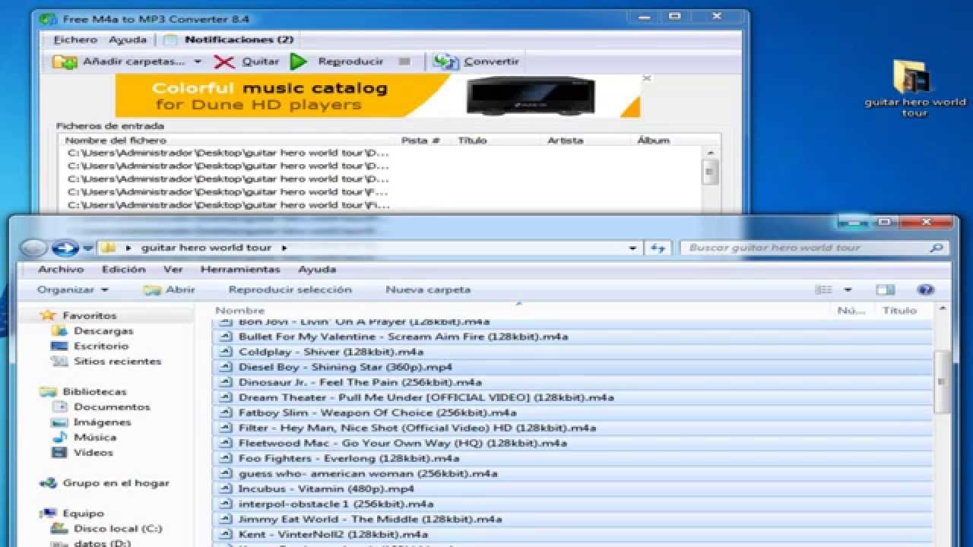Select Favoritos in the navigation pane

click(x=90, y=315)
